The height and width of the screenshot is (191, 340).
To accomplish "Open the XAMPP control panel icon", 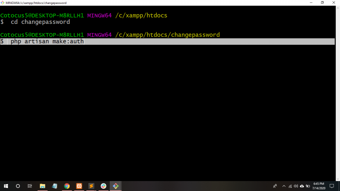I will click(x=79, y=186).
